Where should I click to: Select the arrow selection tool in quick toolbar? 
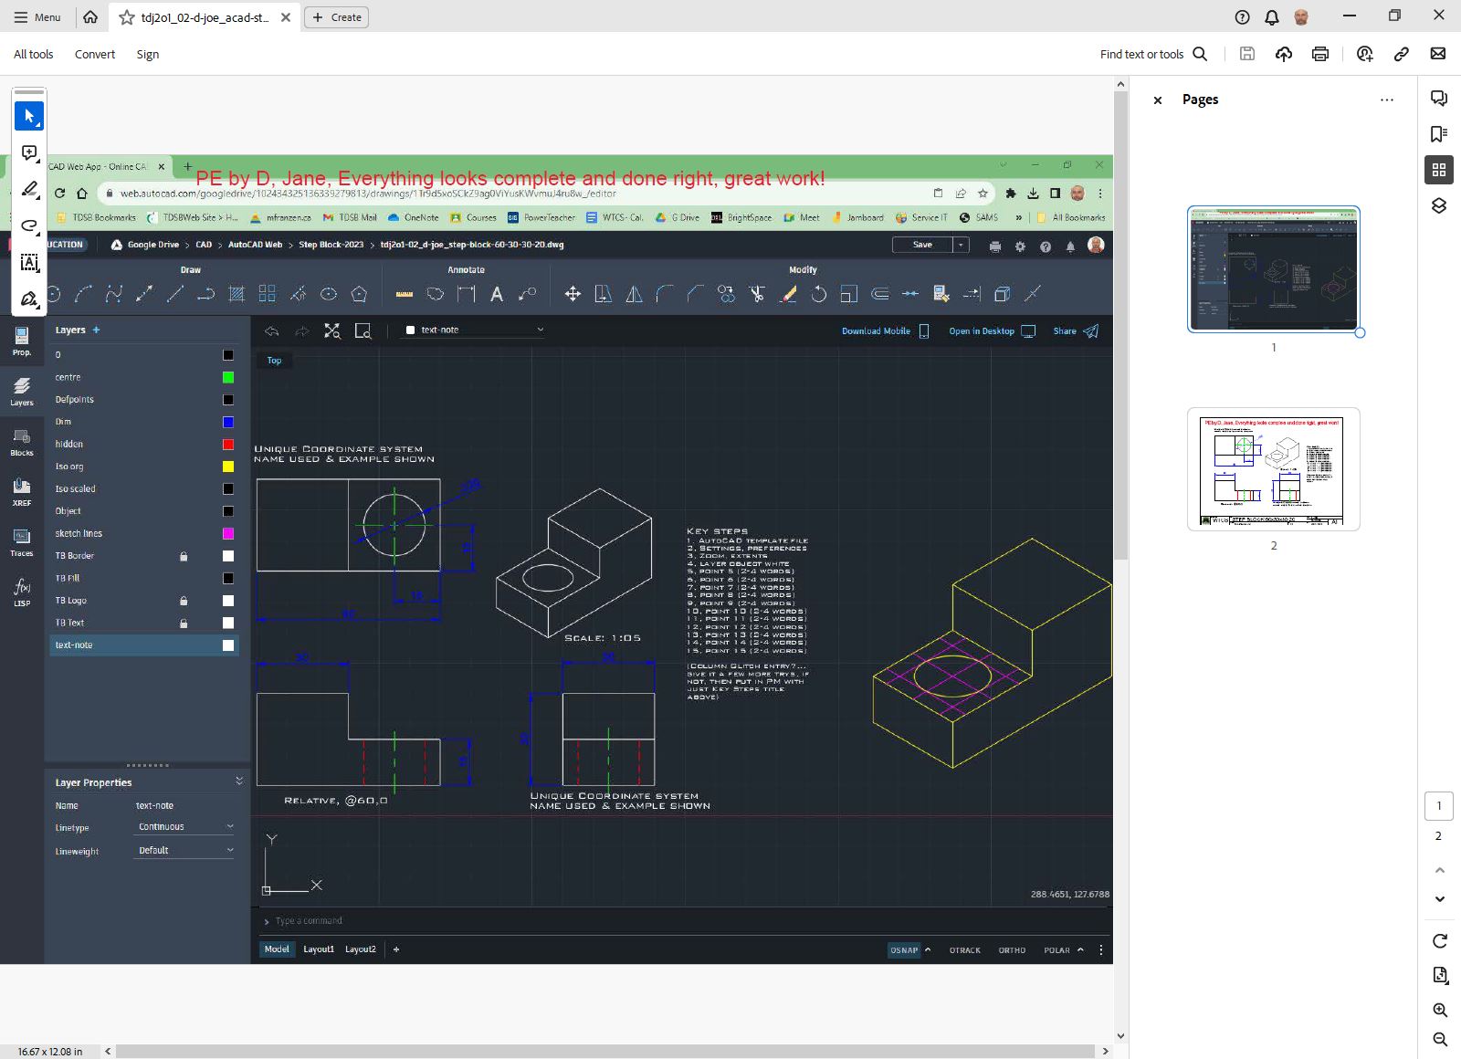click(x=29, y=116)
